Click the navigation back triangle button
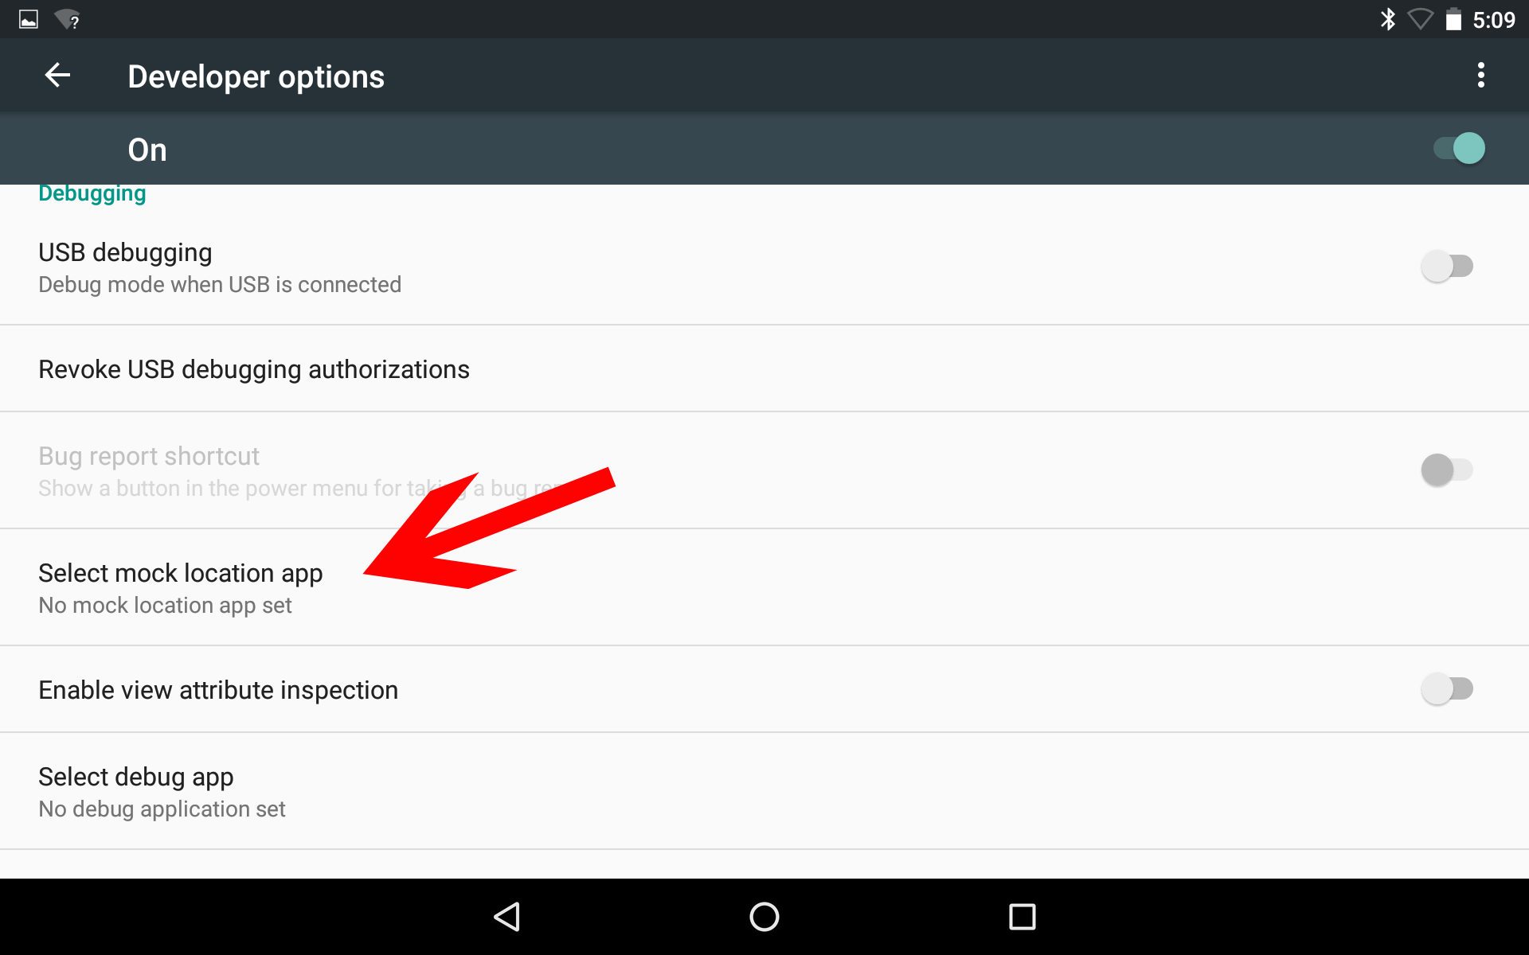Screen dimensions: 1529x955 click(x=510, y=914)
